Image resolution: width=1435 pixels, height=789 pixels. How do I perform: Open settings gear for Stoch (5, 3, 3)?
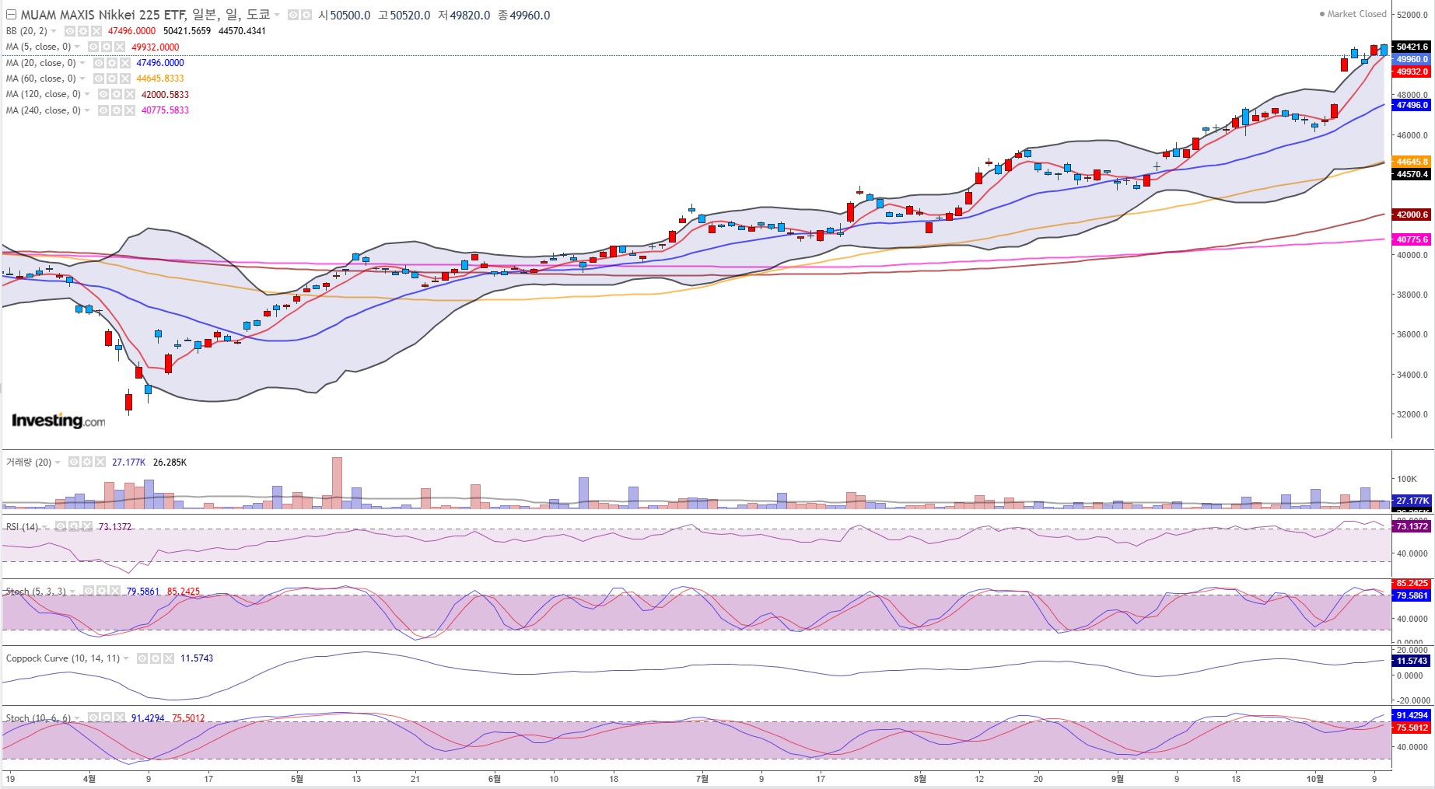[101, 591]
